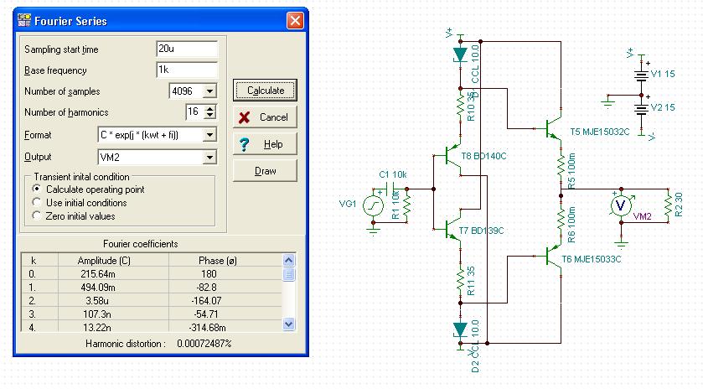Select the T8 BD140C transistor
Image resolution: width=703 pixels, height=389 pixels.
coord(452,158)
